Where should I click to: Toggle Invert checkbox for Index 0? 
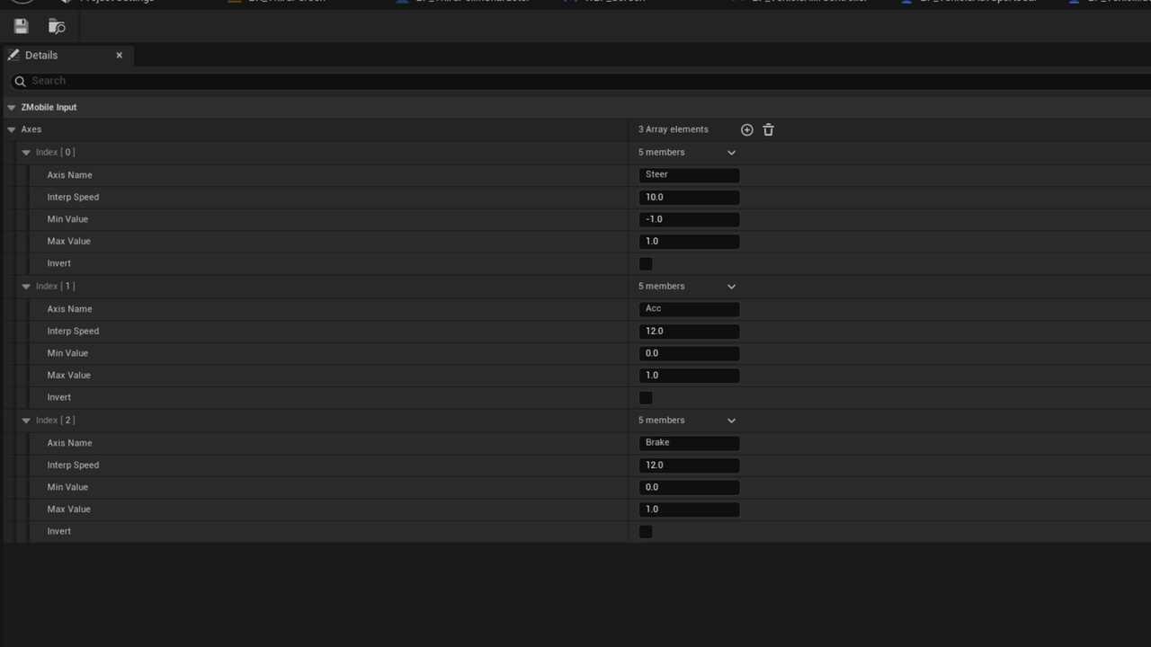click(x=646, y=264)
